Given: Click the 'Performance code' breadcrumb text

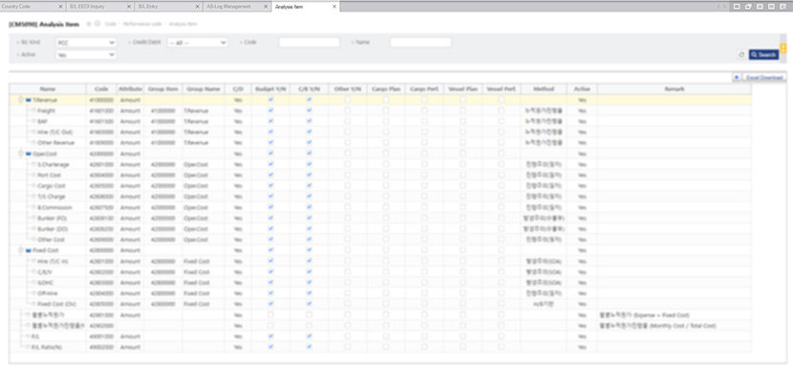Looking at the screenshot, I should 142,24.
